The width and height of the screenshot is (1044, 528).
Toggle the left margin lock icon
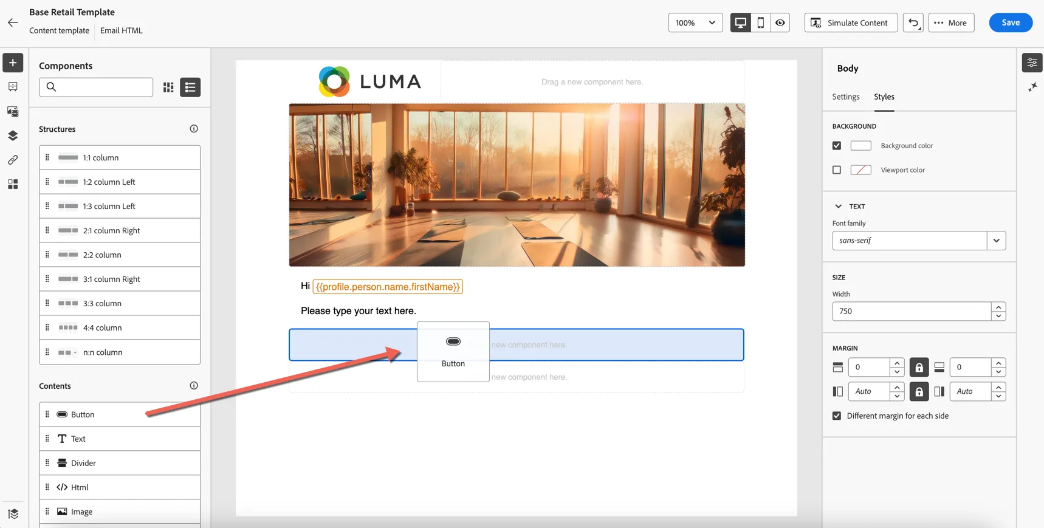(919, 391)
